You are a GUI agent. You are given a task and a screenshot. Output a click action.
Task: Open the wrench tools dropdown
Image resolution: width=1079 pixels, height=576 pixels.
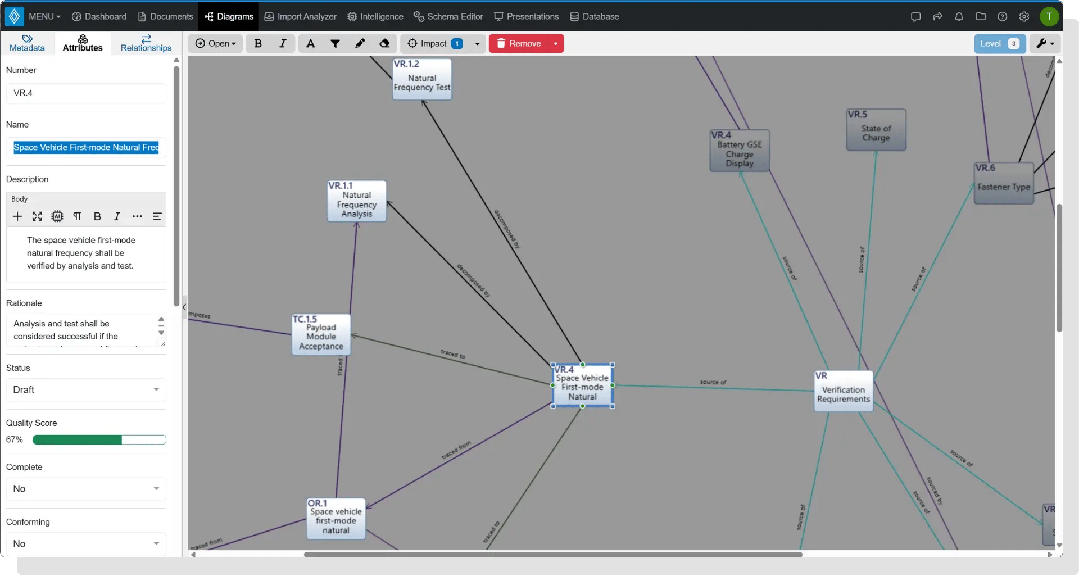tap(1045, 43)
